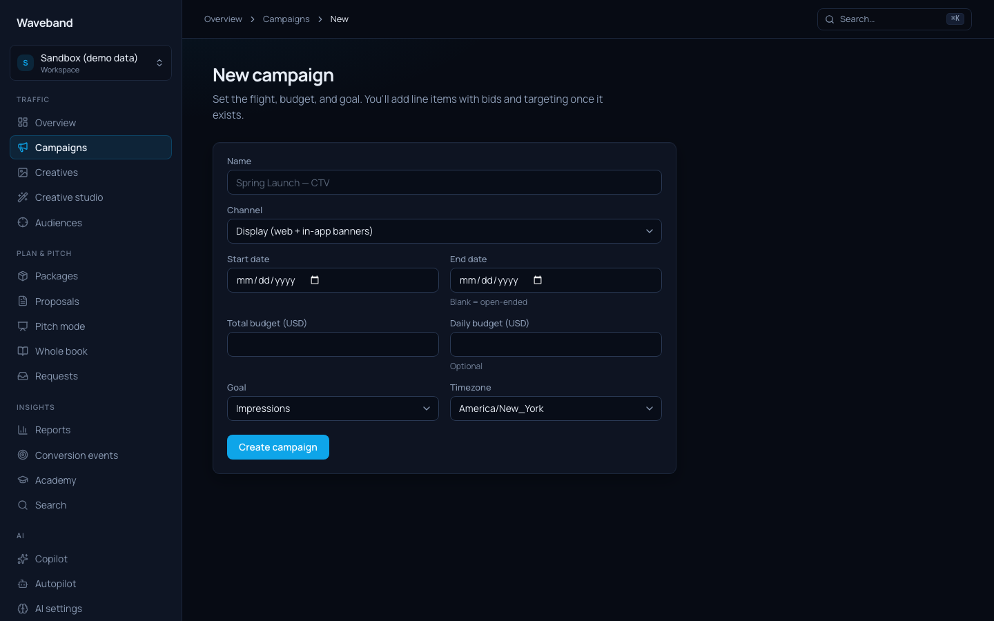Click the Packages box icon
Image resolution: width=994 pixels, height=621 pixels.
point(23,276)
